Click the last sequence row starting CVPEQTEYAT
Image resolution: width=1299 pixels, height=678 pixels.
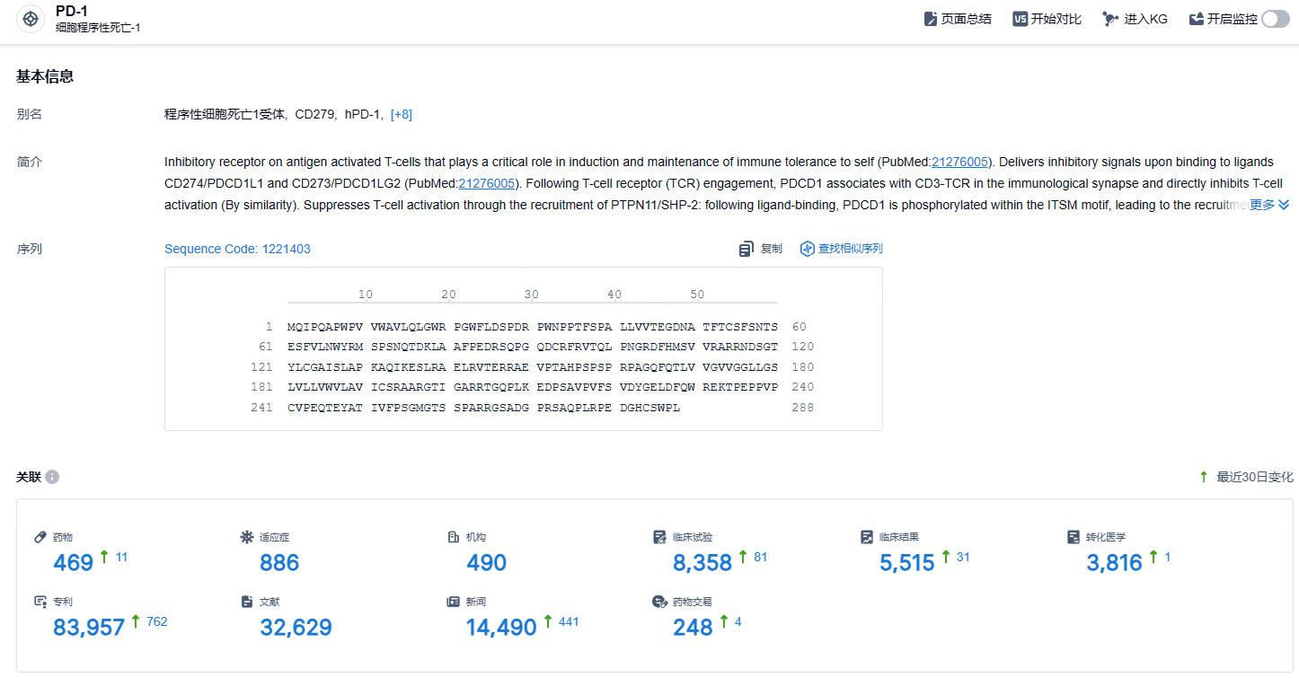[484, 408]
